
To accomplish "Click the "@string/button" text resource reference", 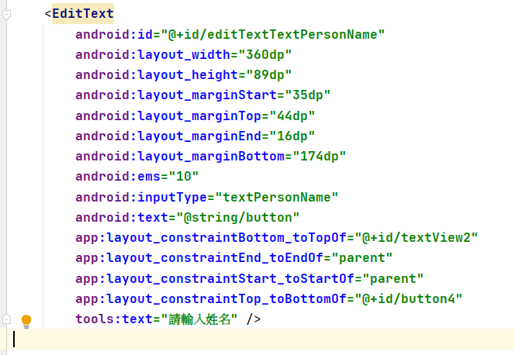I will point(238,218).
